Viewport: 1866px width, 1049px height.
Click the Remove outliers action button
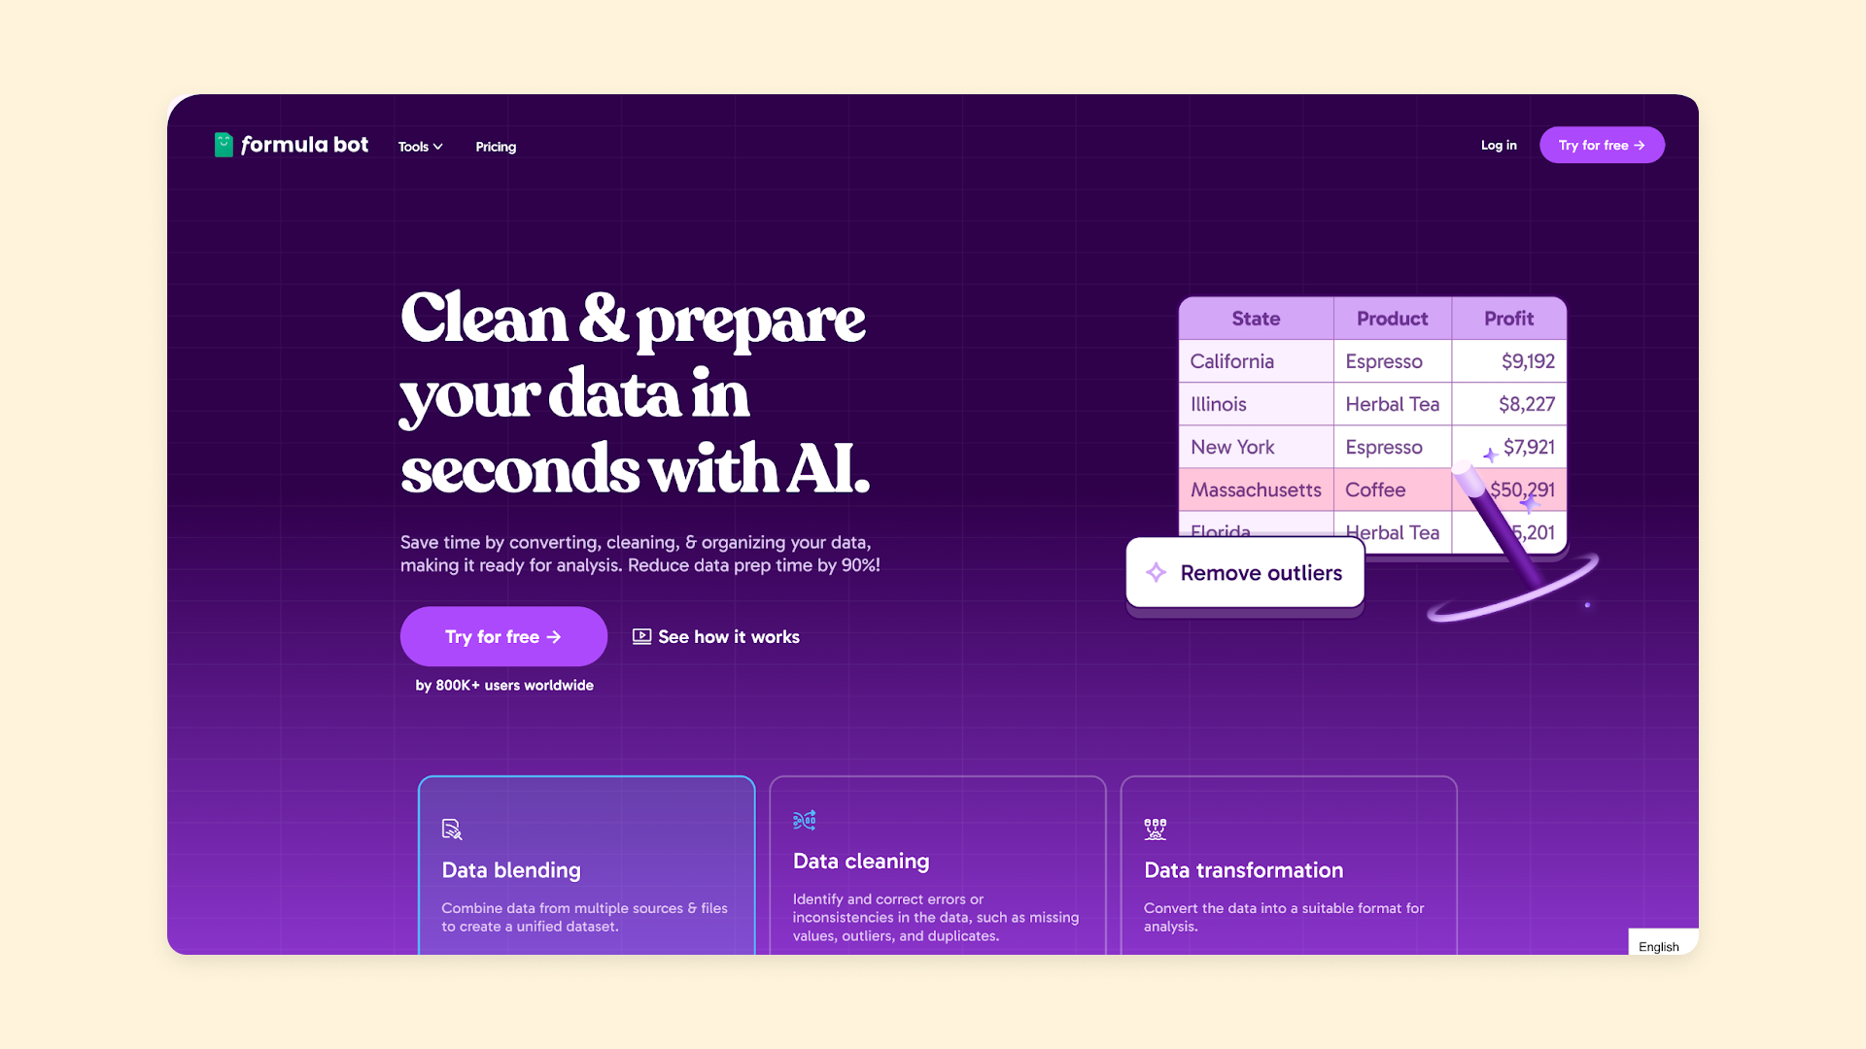point(1244,572)
